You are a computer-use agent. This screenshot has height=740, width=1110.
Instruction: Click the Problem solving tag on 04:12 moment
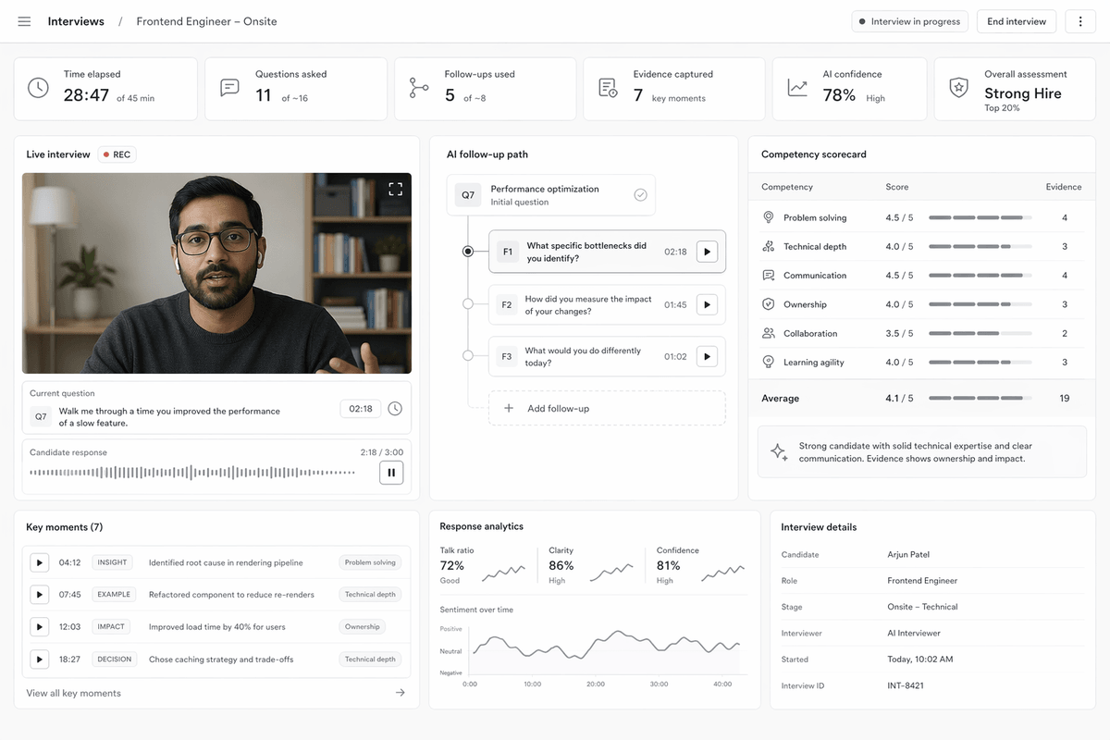pyautogui.click(x=370, y=562)
